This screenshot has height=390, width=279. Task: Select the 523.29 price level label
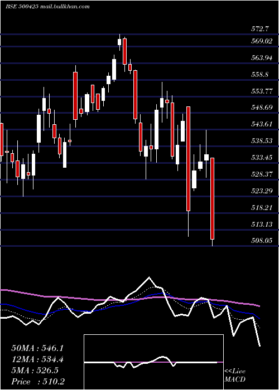tap(262, 191)
